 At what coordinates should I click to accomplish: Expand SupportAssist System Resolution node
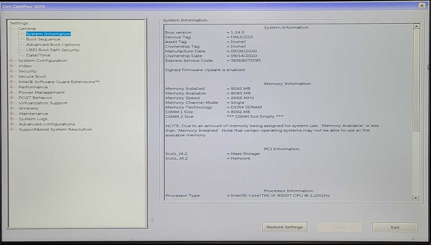(x=11, y=129)
